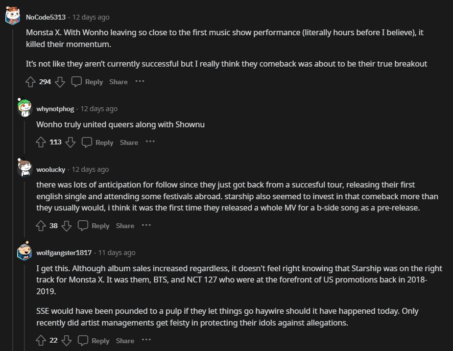Viewport: 453px width, 351px height.
Task: Click woolucky's avatar thumbnail
Action: tap(24, 169)
